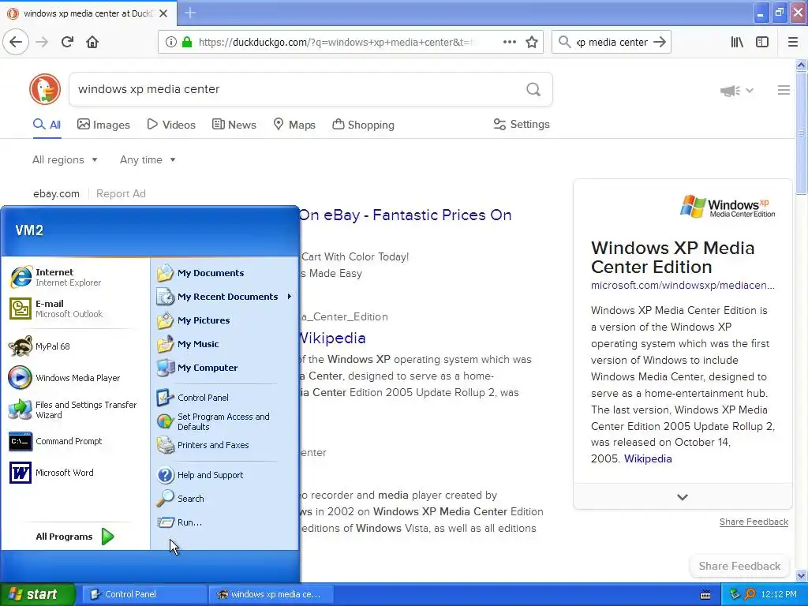Viewport: 808px width, 606px height.
Task: Switch to News results tab
Action: pyautogui.click(x=234, y=125)
